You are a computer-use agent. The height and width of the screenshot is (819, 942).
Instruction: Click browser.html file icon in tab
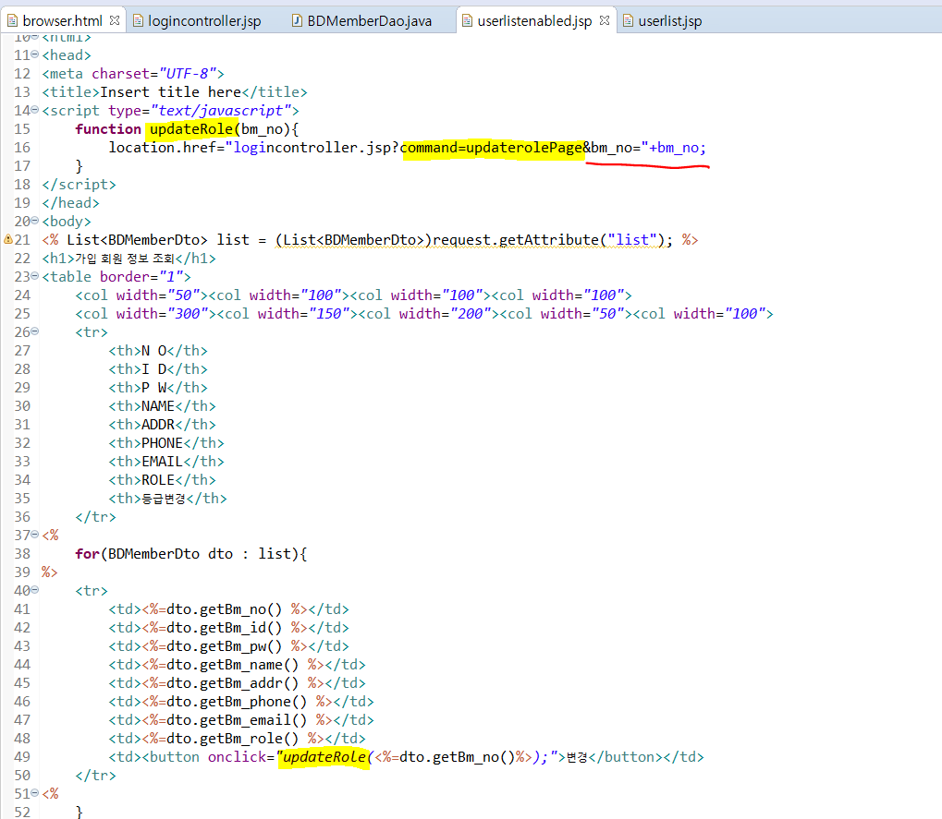(x=12, y=21)
